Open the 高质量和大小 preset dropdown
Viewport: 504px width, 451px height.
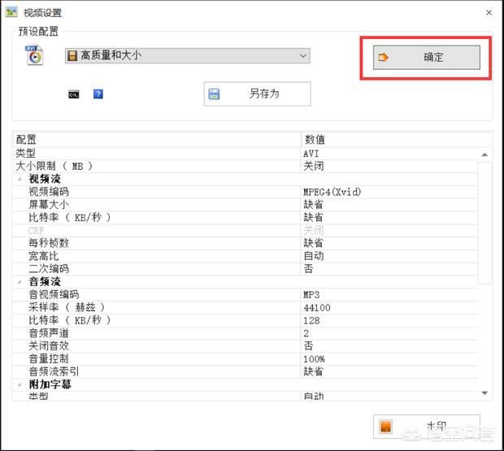tap(188, 56)
